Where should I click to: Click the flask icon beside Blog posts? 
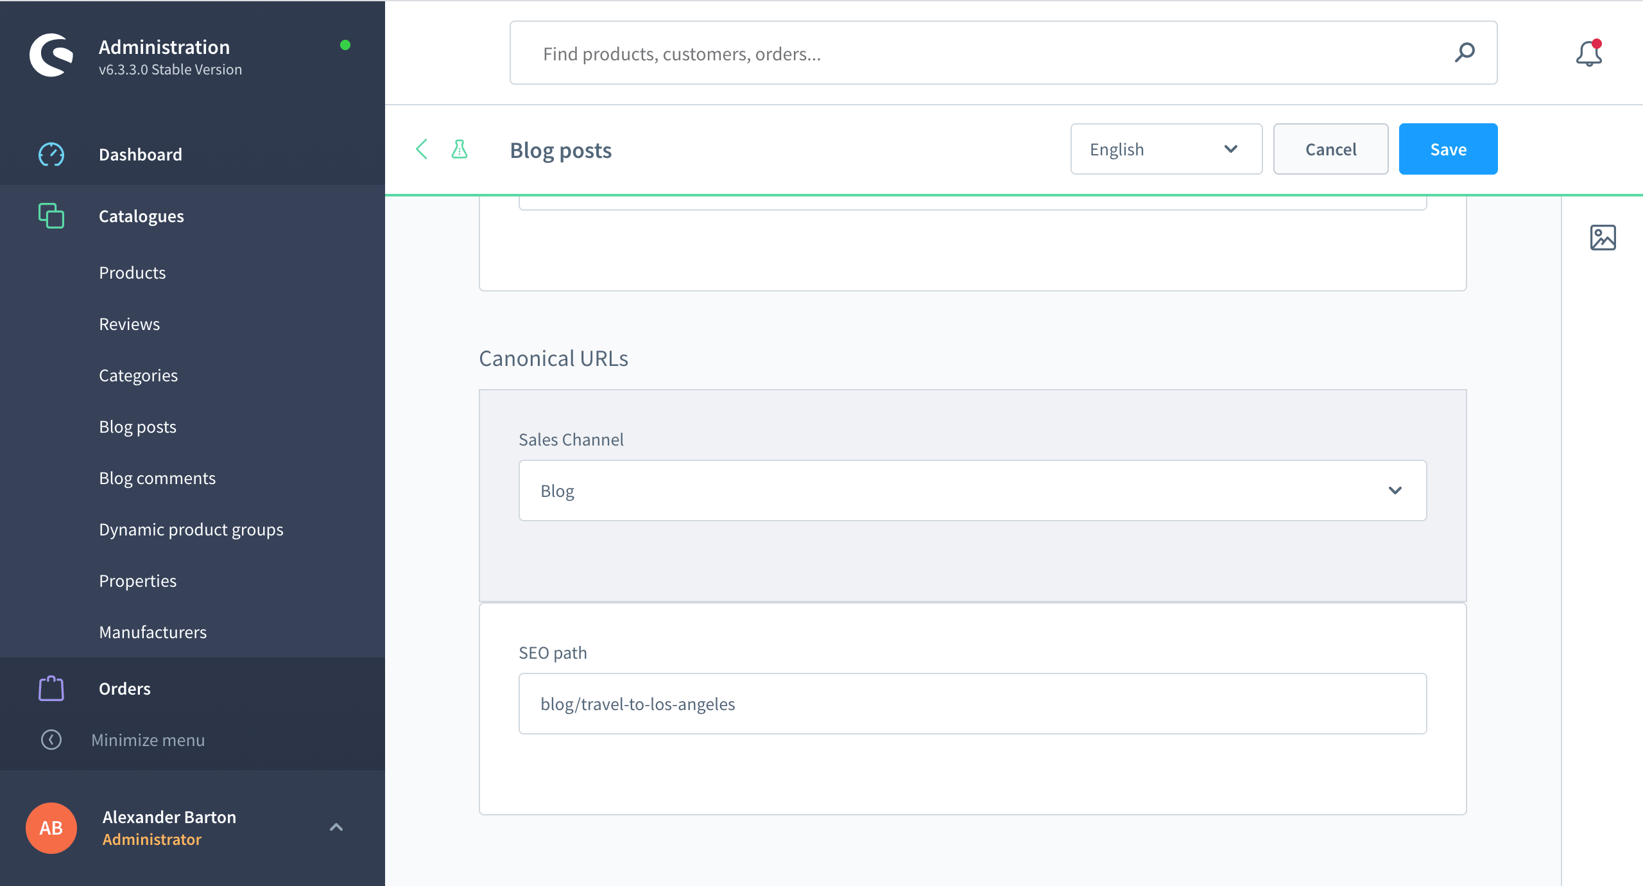(460, 149)
